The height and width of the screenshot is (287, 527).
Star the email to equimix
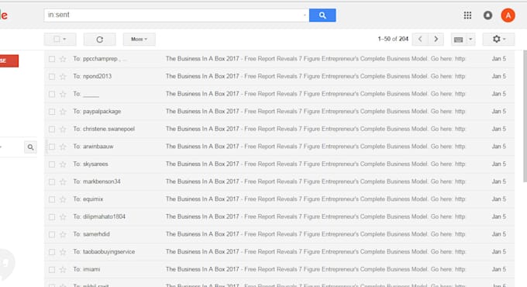63,199
